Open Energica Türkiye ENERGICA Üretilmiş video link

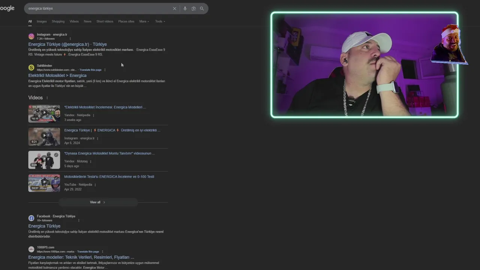(112, 130)
